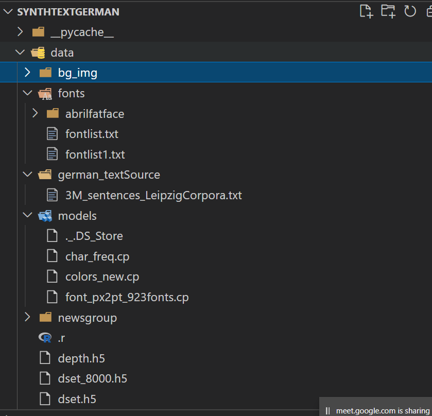Image resolution: width=432 pixels, height=416 pixels.
Task: Click the data folder icon
Action: (x=37, y=52)
